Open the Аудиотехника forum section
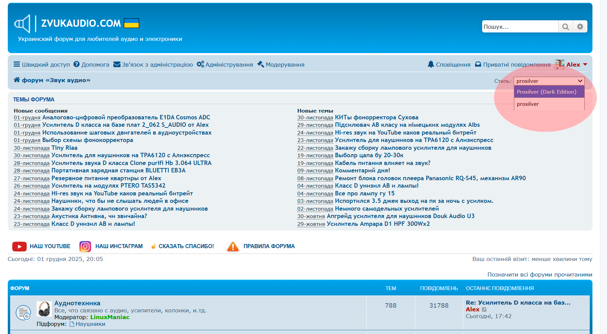 (x=77, y=303)
